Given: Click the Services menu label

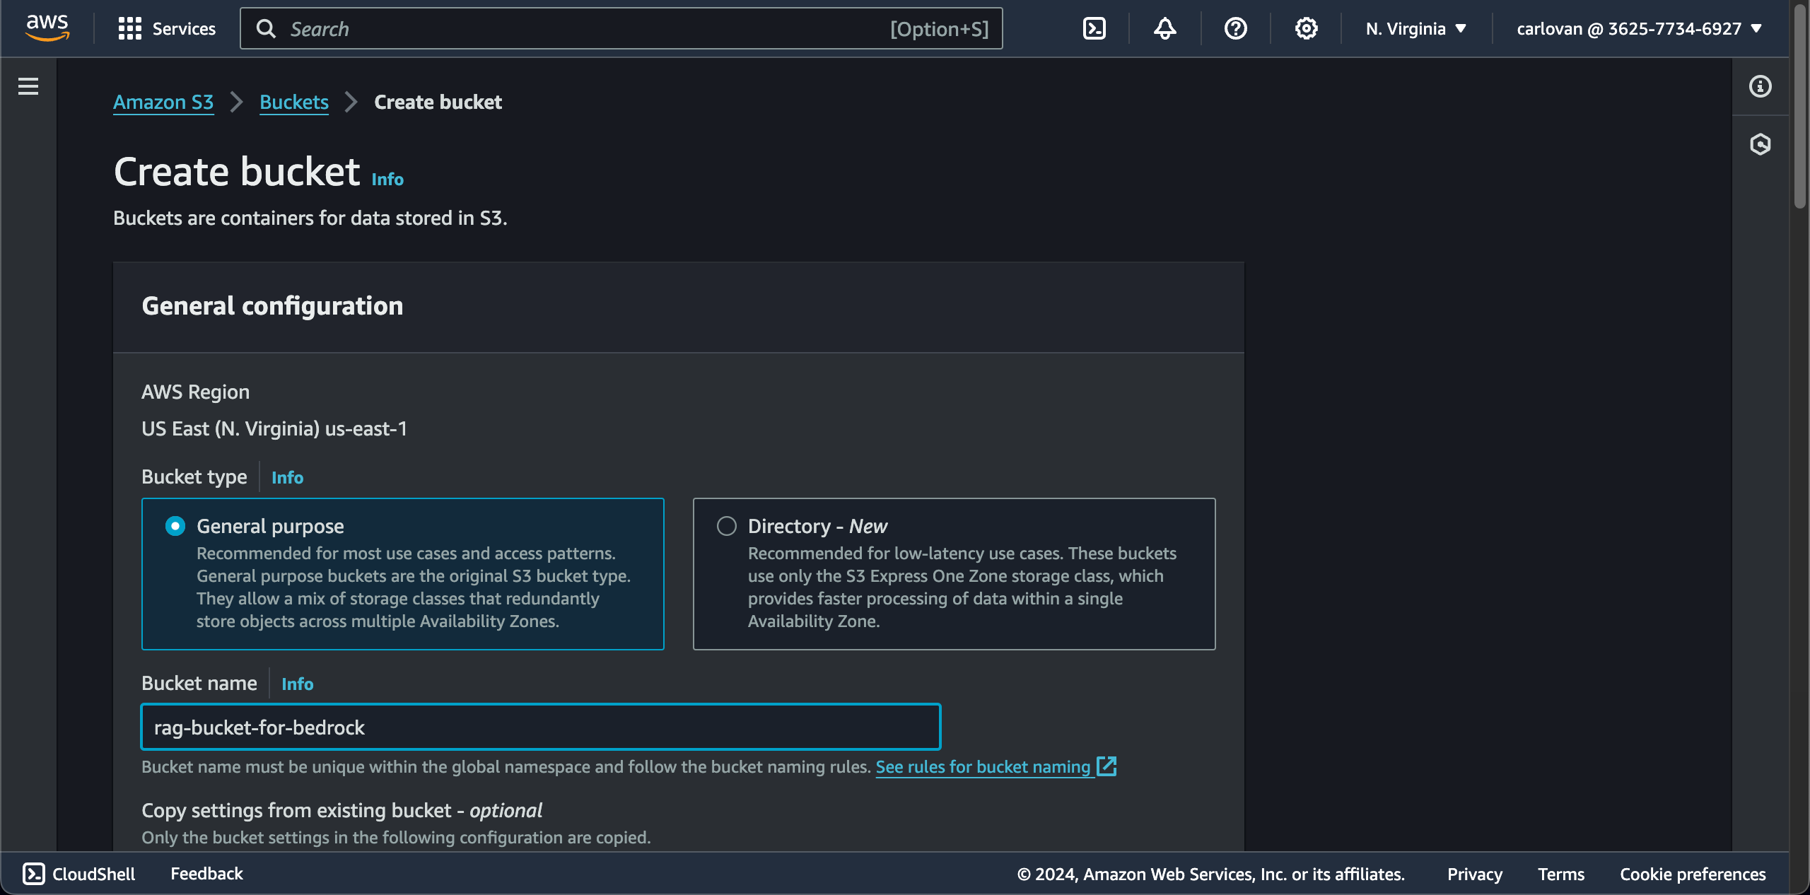Looking at the screenshot, I should click(184, 29).
